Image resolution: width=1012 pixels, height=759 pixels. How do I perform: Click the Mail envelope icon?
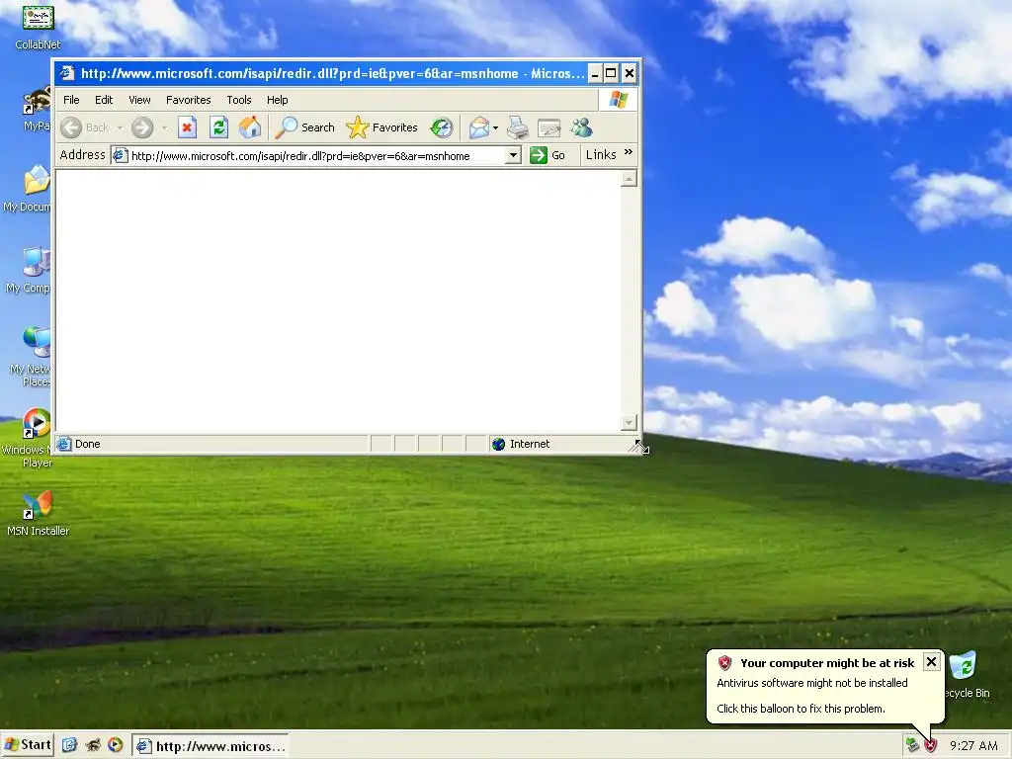(x=479, y=127)
